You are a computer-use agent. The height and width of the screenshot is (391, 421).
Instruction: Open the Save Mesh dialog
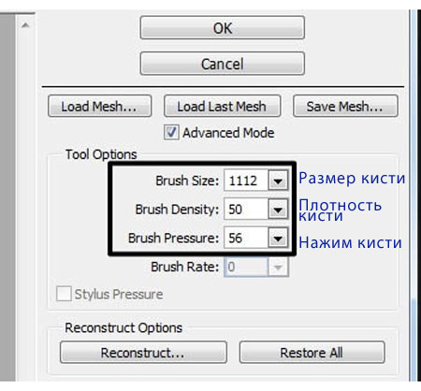click(x=345, y=107)
